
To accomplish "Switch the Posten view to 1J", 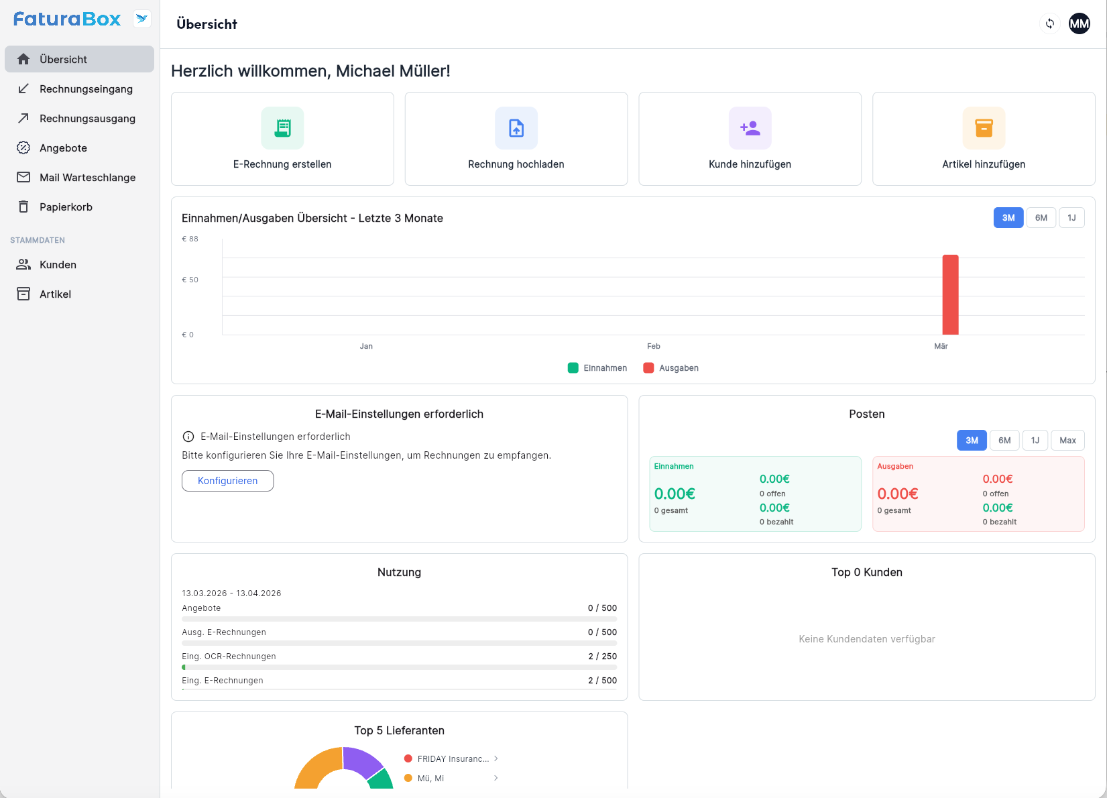I will [1035, 440].
